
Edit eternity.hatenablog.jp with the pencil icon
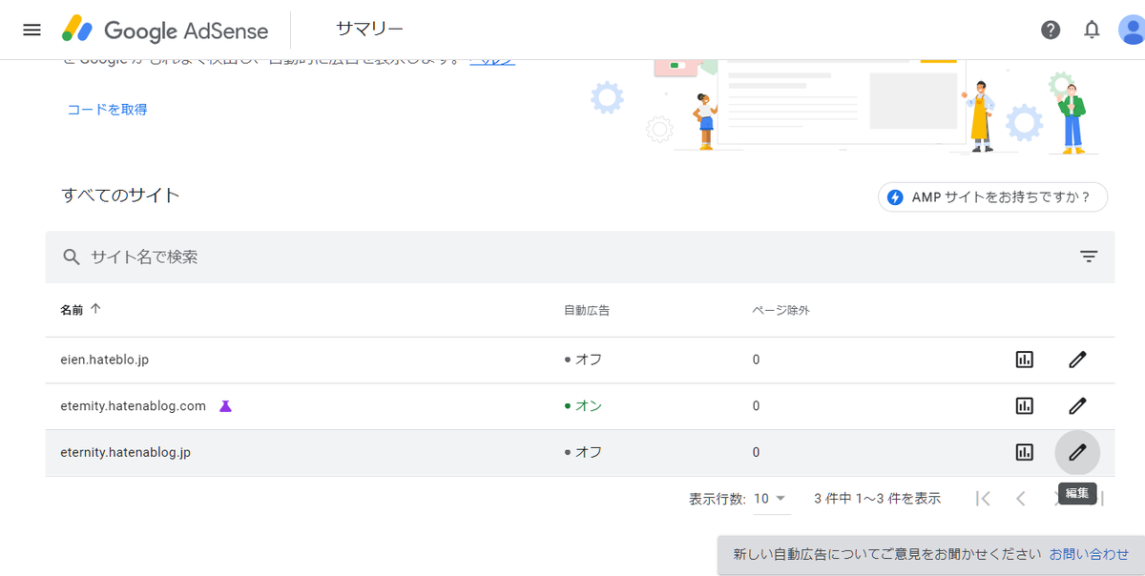pos(1077,452)
